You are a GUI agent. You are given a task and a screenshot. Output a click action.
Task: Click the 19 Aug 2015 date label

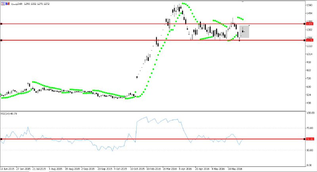(73, 169)
